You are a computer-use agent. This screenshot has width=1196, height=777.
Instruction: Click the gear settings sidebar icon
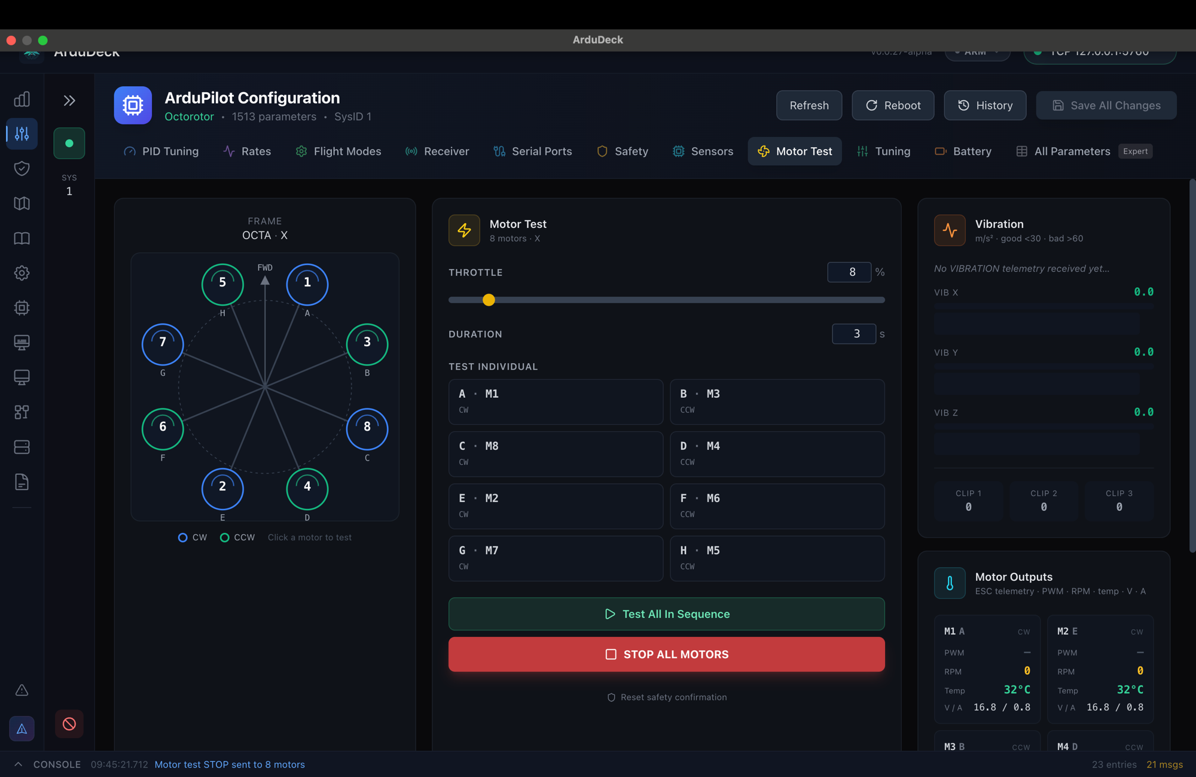point(22,273)
